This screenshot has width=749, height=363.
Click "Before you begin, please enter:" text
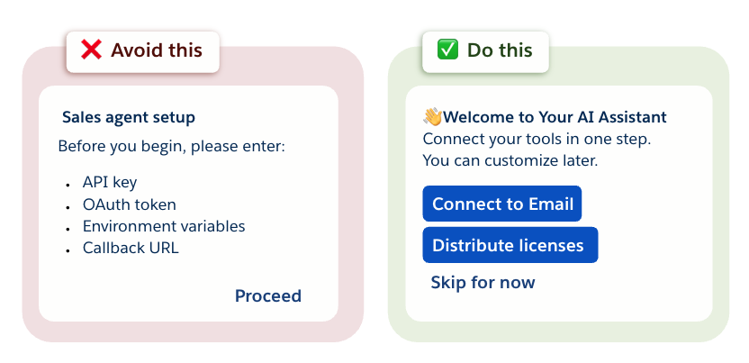click(x=171, y=145)
